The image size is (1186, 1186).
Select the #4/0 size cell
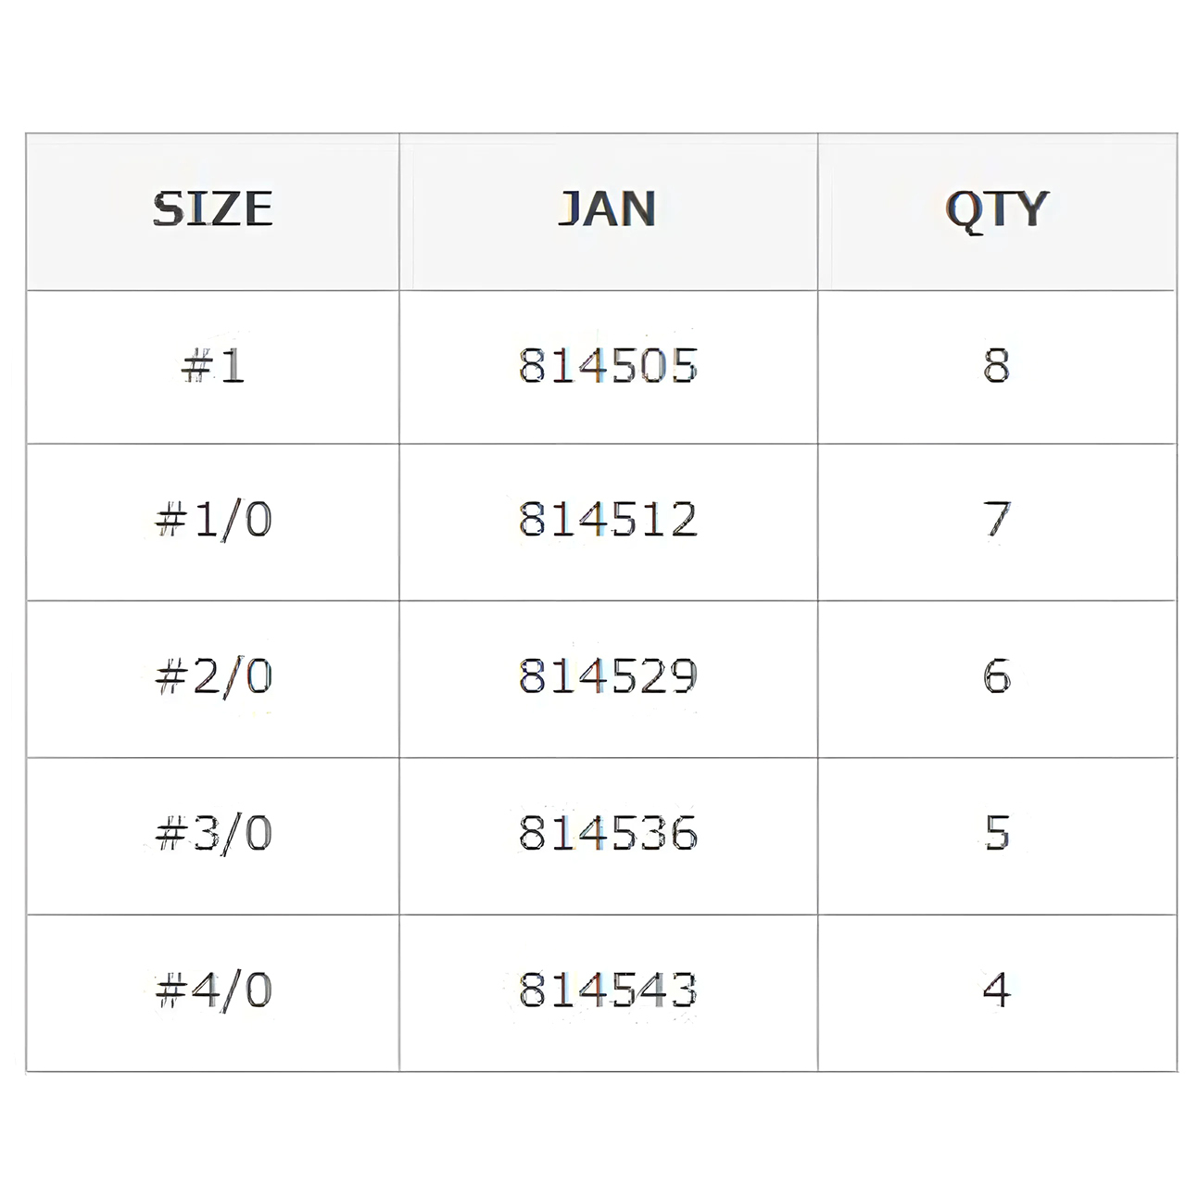click(x=213, y=990)
